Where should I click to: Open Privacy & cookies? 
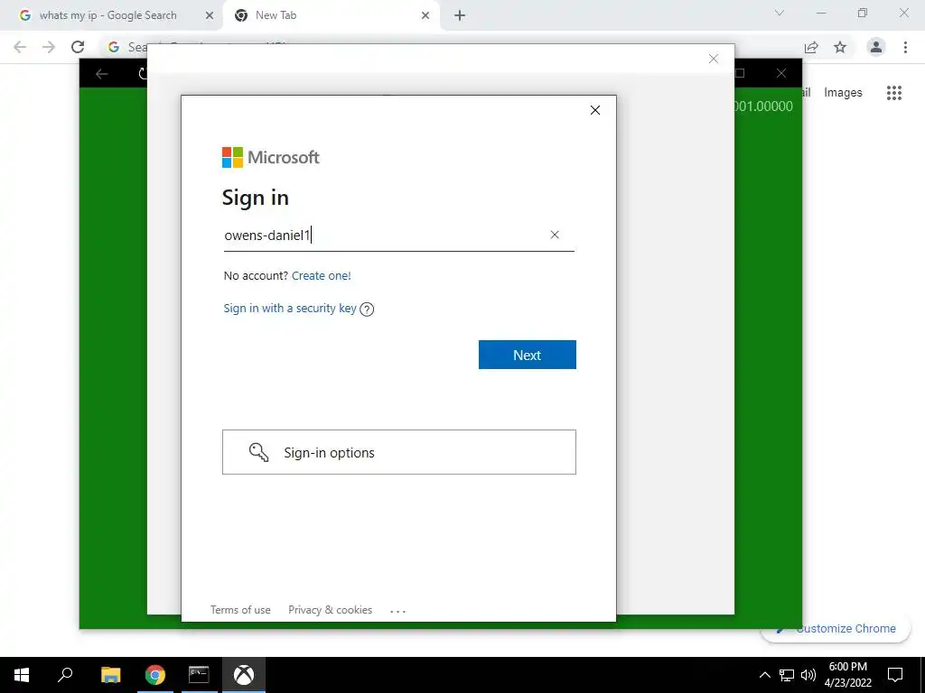pyautogui.click(x=330, y=610)
